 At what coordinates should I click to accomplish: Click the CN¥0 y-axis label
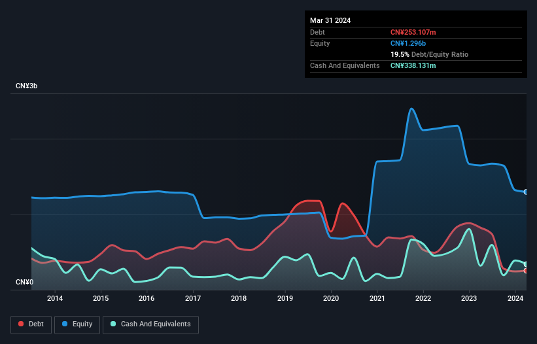click(x=25, y=282)
